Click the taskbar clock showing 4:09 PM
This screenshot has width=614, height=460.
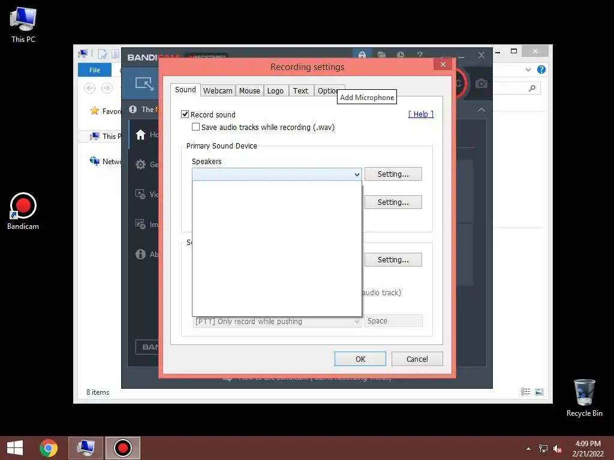click(588, 449)
